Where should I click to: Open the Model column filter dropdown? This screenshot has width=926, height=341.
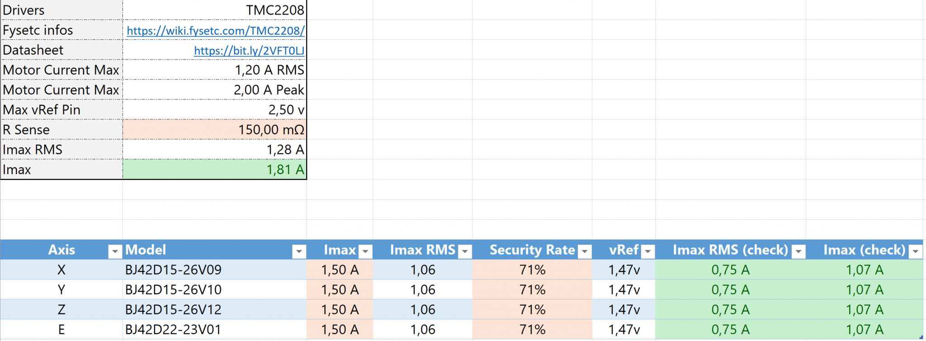(299, 251)
